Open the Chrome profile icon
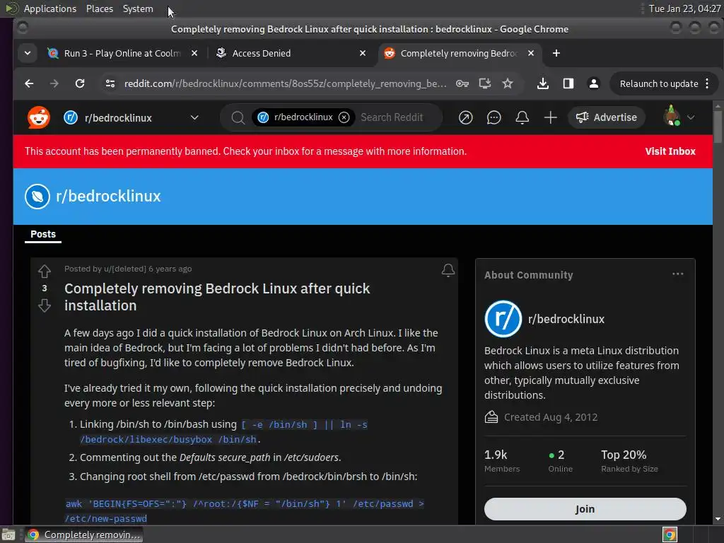724x543 pixels. [x=594, y=83]
